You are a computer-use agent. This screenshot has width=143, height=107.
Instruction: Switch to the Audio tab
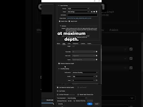69,44
